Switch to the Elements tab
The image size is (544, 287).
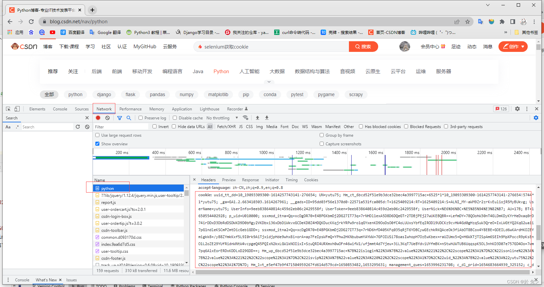[x=37, y=109]
